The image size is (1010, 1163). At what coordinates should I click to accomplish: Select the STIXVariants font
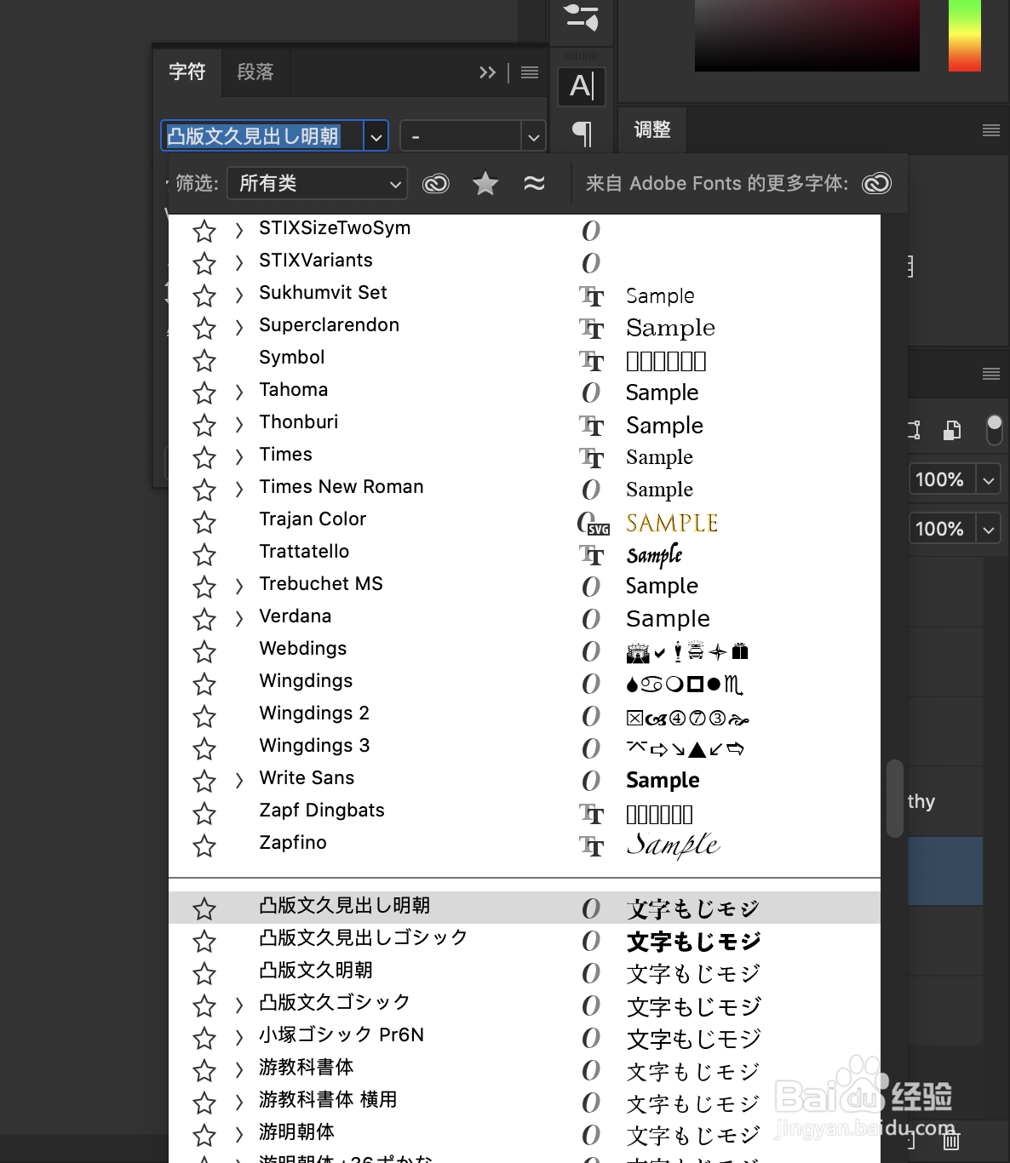pyautogui.click(x=316, y=261)
